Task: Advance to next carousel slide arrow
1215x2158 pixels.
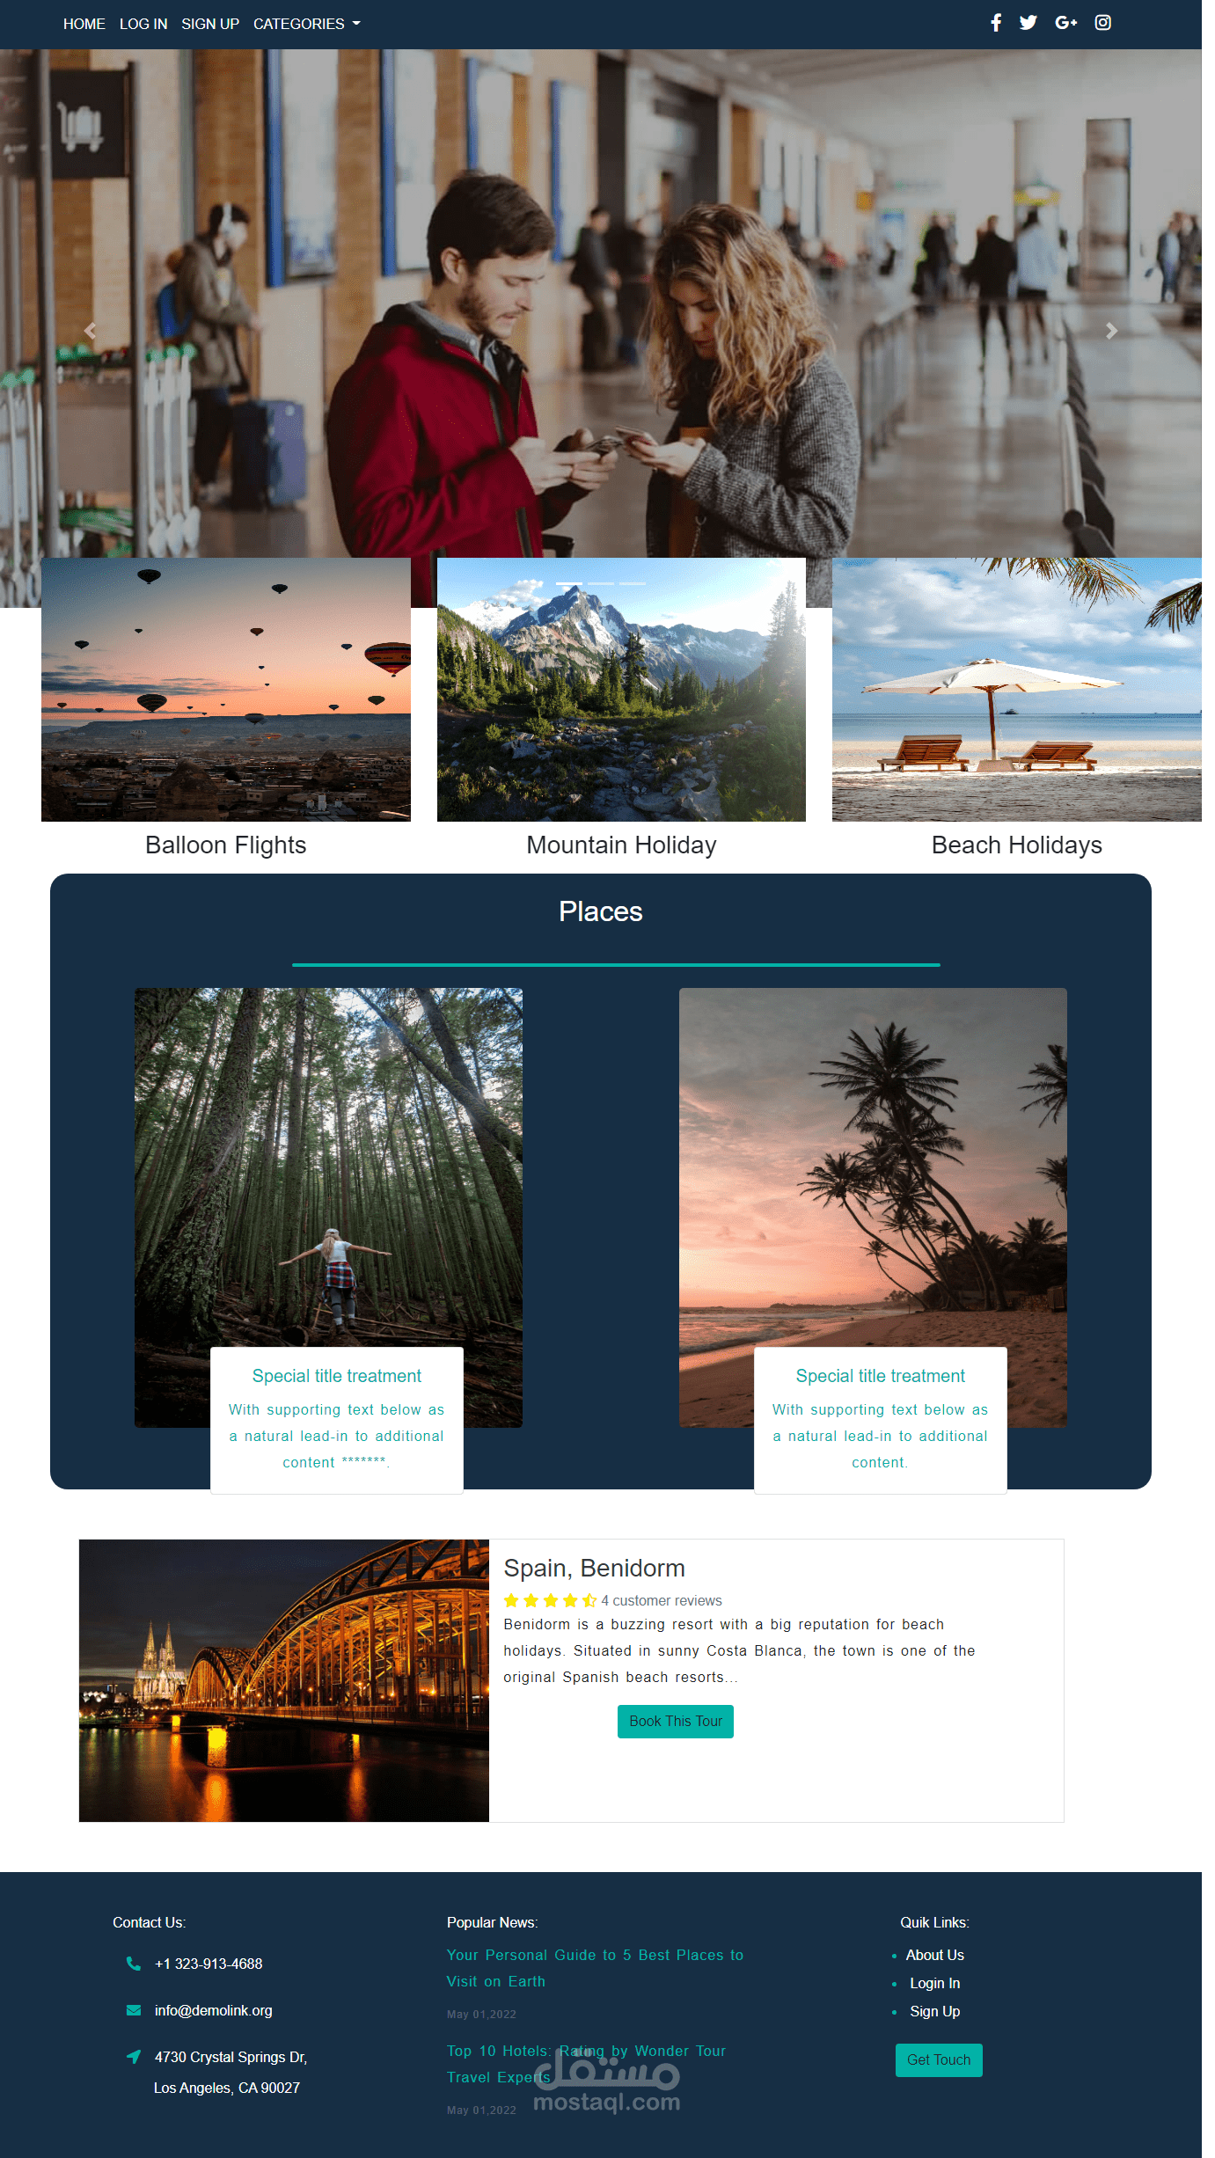Action: [1111, 331]
